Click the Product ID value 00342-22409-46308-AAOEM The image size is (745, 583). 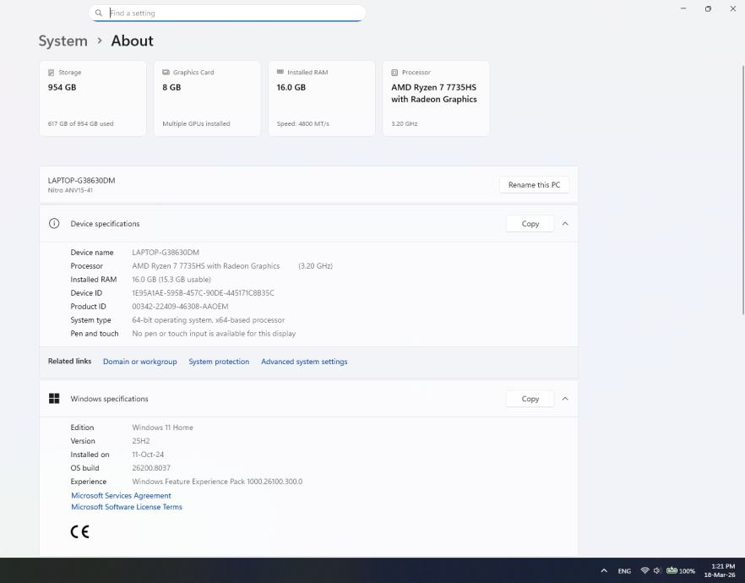[180, 307]
